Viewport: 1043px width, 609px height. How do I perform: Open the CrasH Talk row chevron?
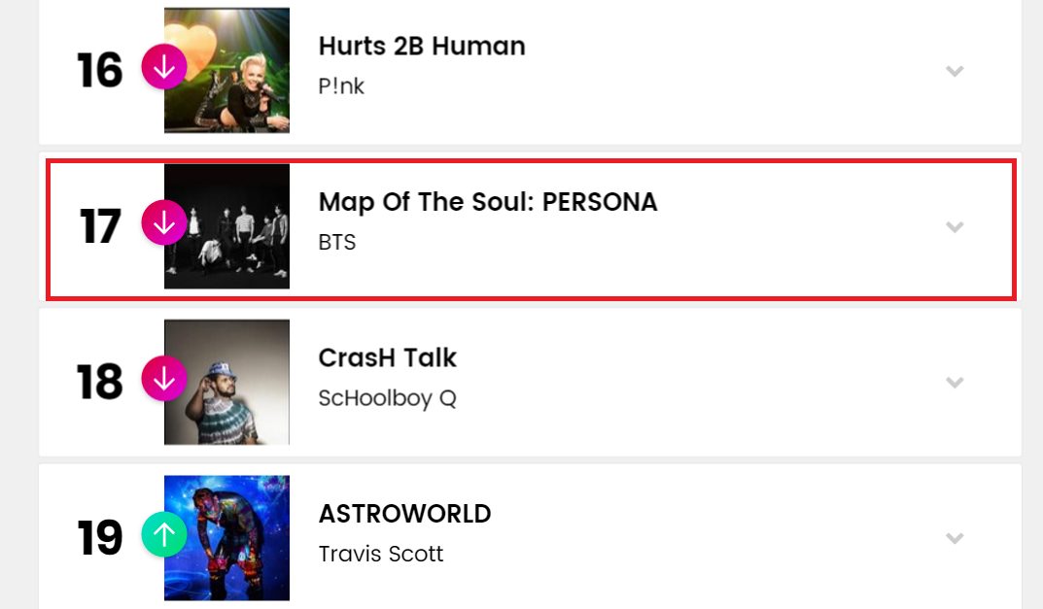coord(955,382)
